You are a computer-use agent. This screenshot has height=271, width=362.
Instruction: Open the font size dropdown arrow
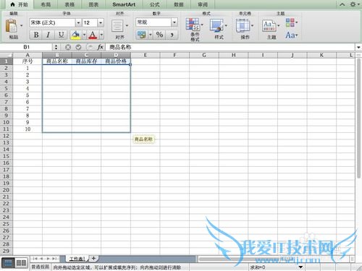pos(101,23)
